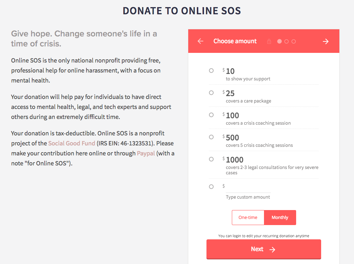
Task: Switch to the One-time donation tab
Action: tap(248, 217)
